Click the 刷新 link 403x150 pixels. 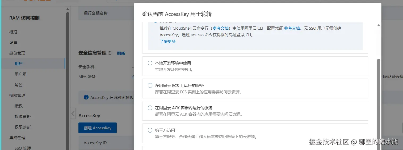pos(121,53)
